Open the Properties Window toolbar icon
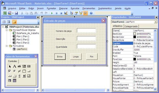Viewport: 159px width, 93px height. (x=76, y=13)
